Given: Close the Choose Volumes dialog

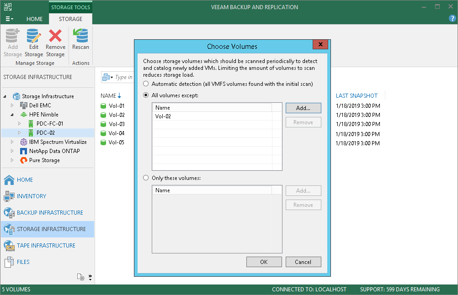Looking at the screenshot, I should point(320,44).
